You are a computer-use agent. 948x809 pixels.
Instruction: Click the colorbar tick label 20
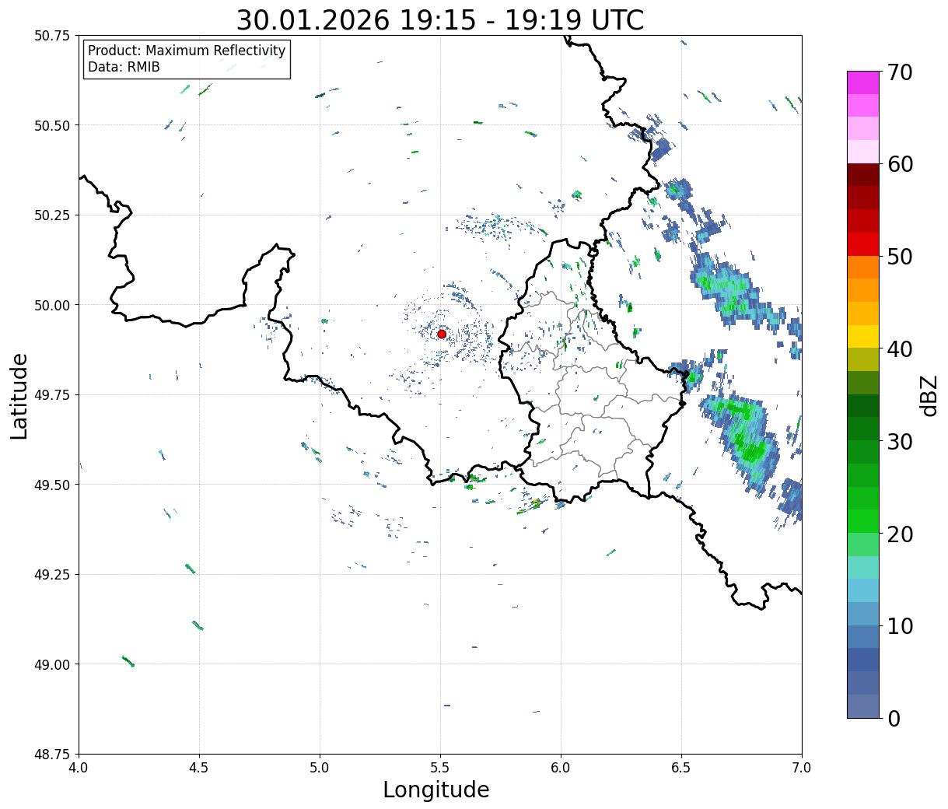click(900, 534)
